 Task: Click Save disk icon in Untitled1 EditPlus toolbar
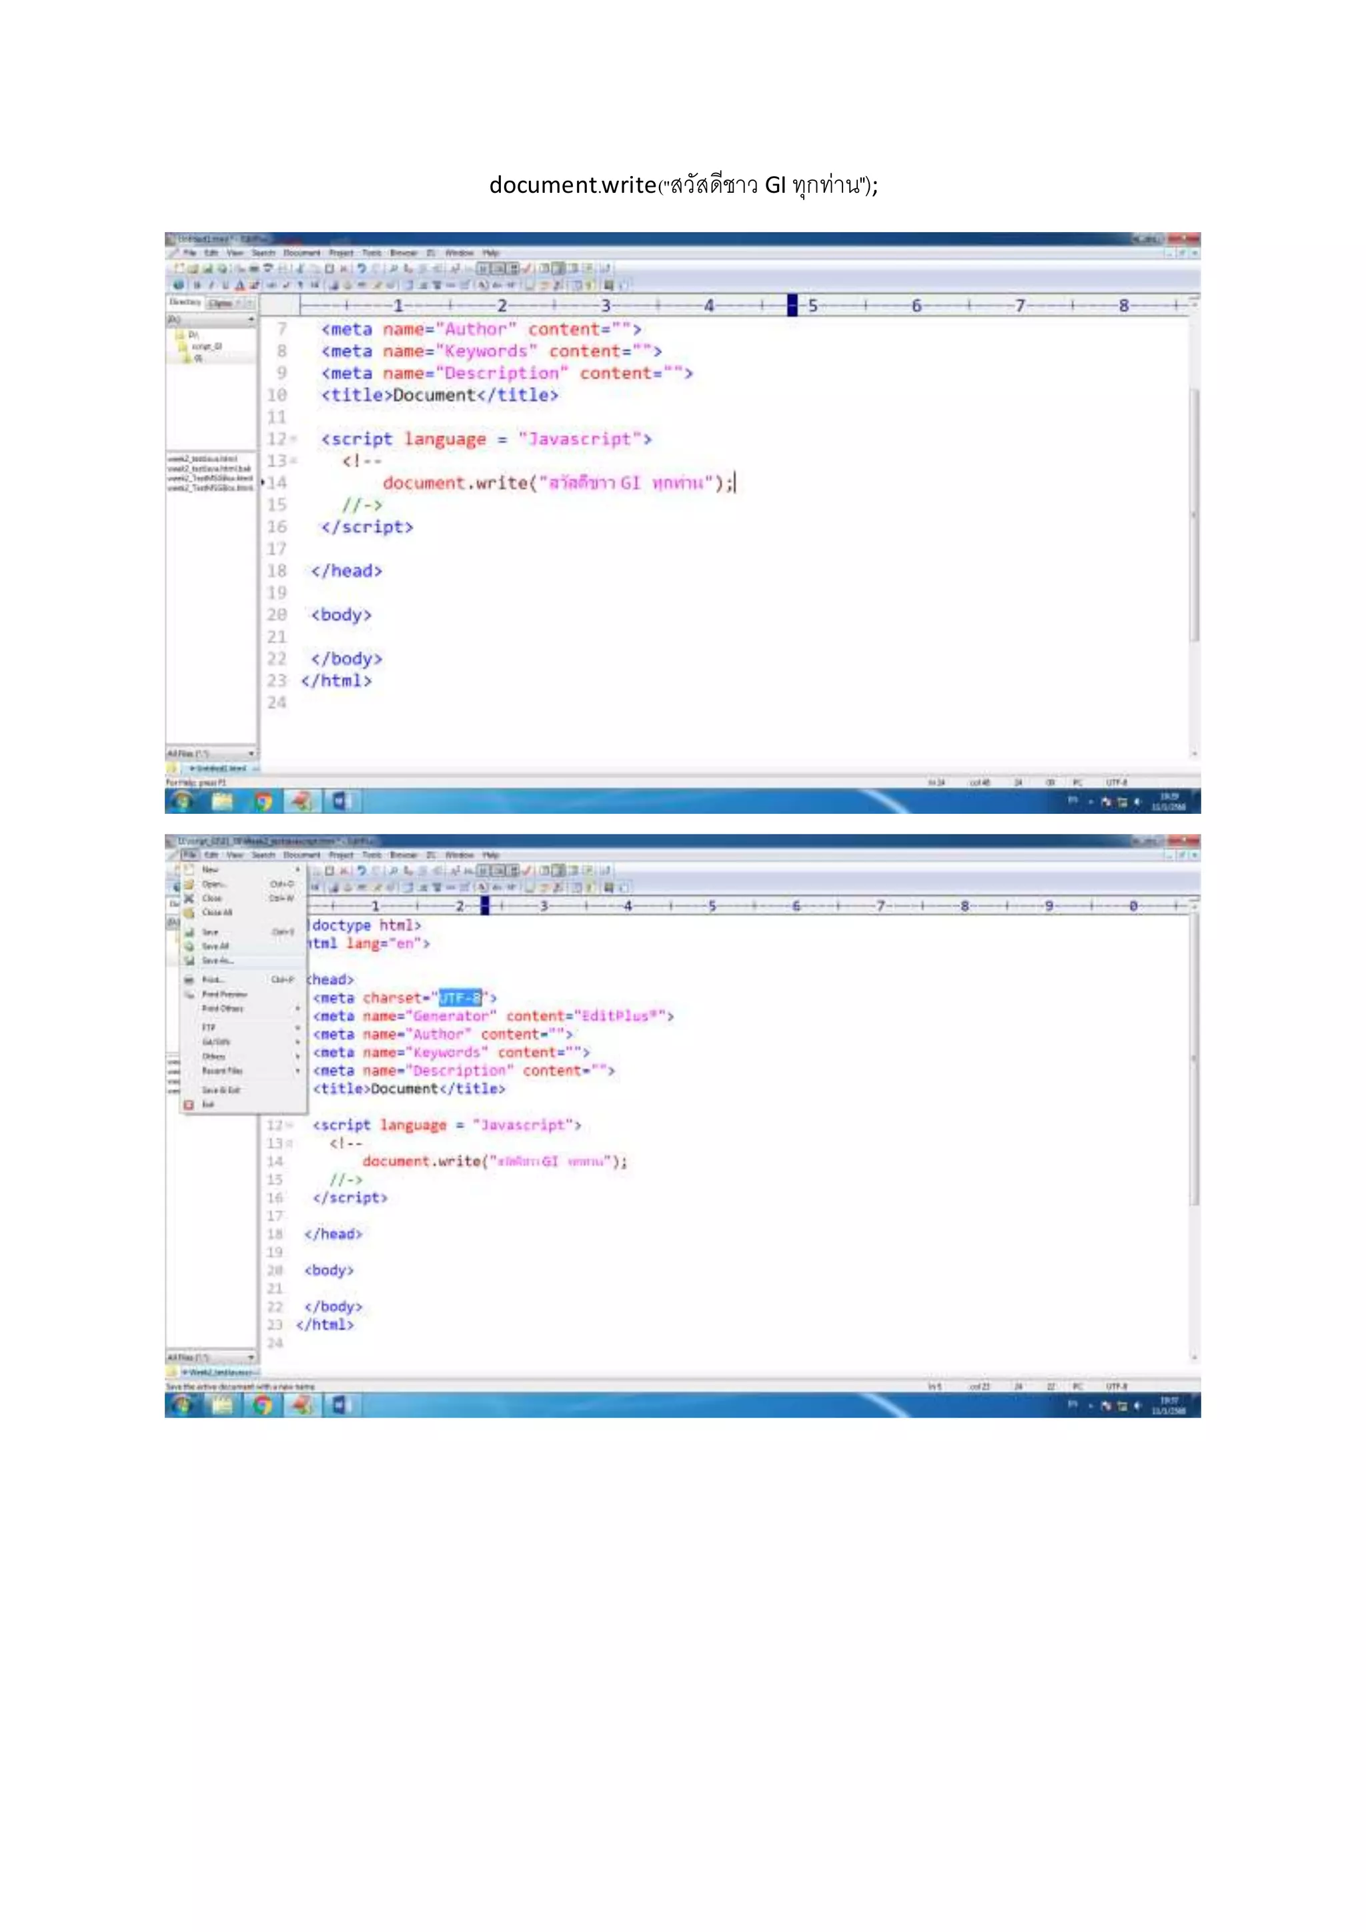pos(207,268)
